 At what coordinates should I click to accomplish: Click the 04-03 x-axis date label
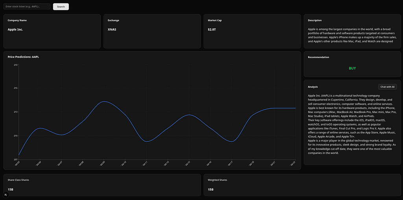click(17, 164)
